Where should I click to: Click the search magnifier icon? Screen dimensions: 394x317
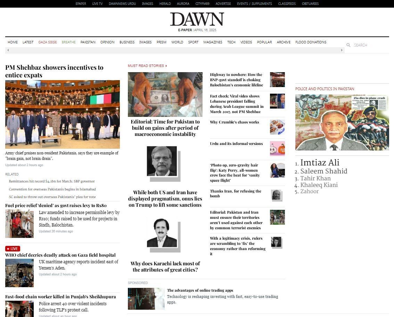[348, 45]
